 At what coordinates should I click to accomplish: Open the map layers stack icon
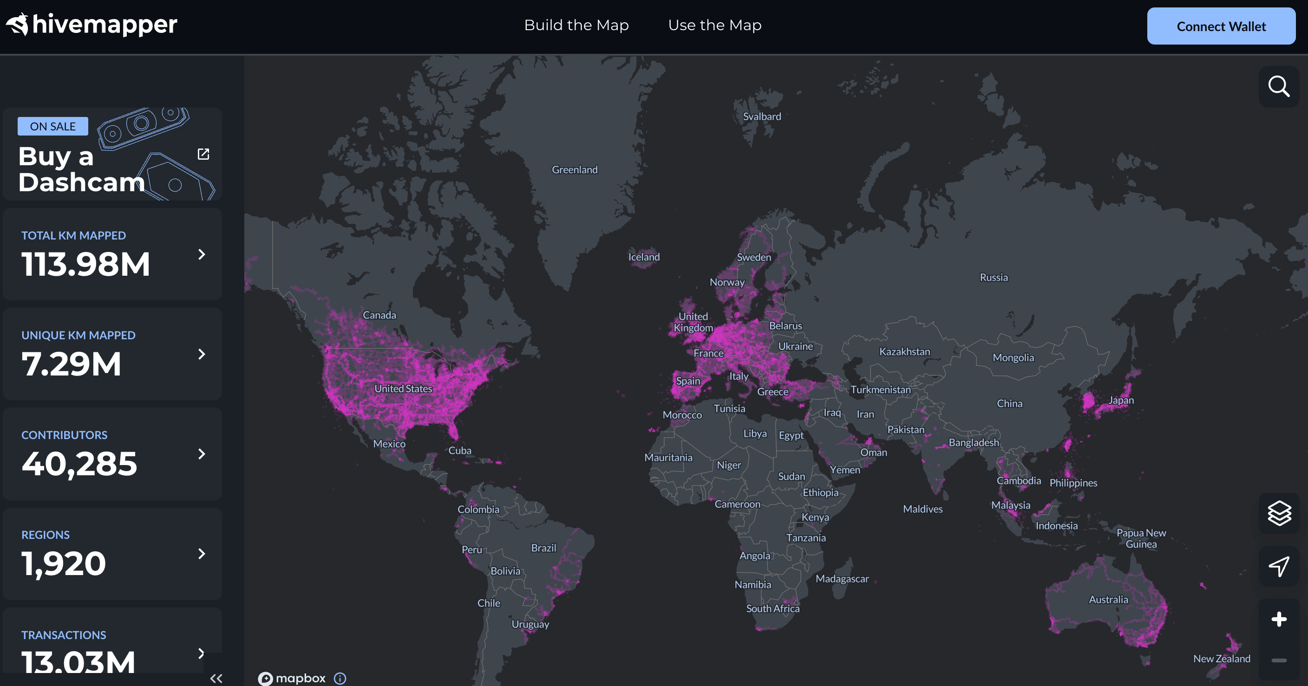tap(1279, 513)
